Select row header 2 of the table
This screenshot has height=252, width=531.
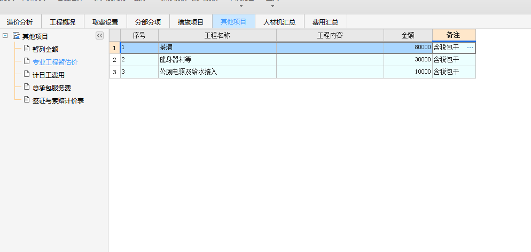click(x=114, y=60)
